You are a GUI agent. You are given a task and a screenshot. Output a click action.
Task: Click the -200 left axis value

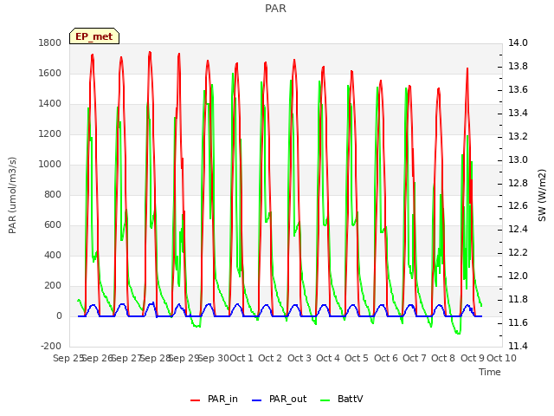point(51,347)
